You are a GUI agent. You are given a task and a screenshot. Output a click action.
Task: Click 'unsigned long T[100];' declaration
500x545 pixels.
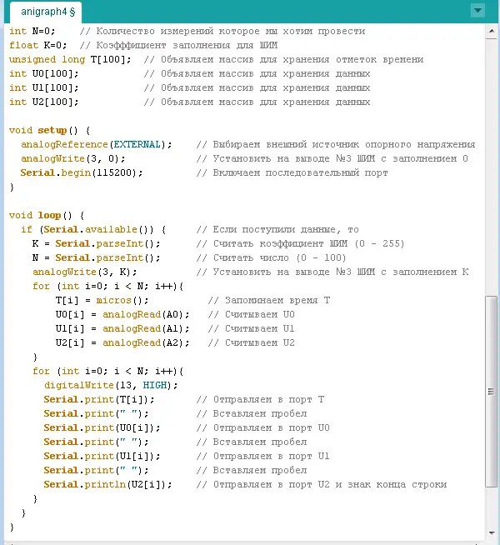(x=70, y=60)
